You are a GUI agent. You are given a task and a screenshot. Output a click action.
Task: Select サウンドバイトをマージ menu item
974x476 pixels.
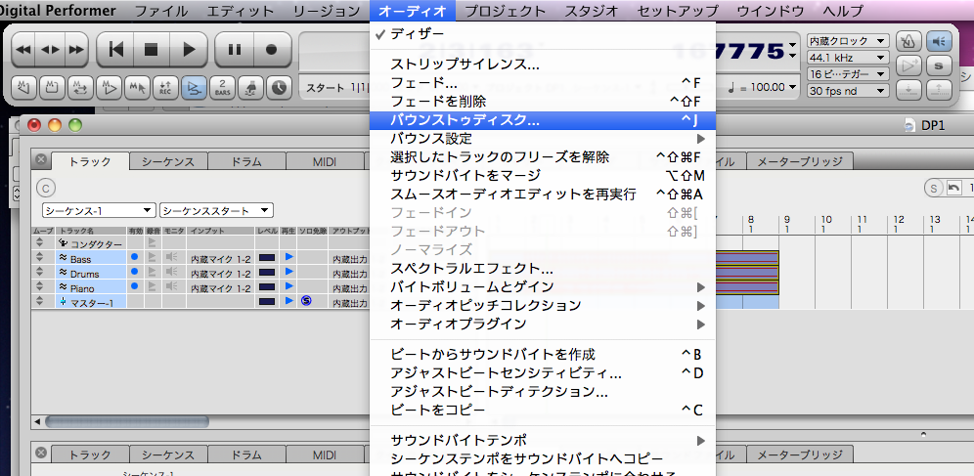pos(543,176)
